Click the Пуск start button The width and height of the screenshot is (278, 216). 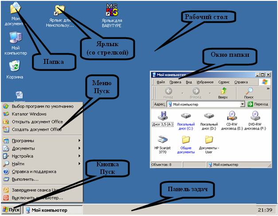point(11,210)
